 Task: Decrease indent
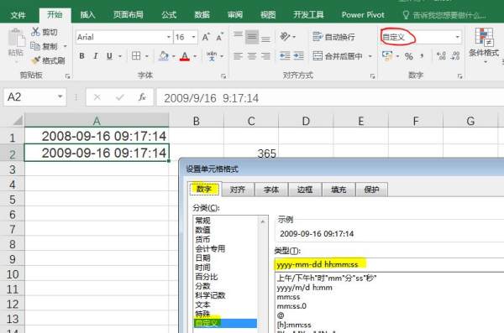tap(285, 56)
